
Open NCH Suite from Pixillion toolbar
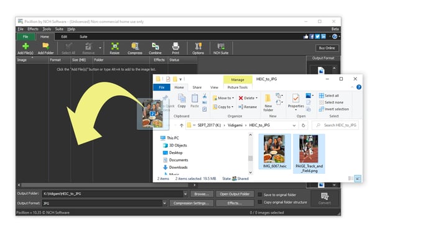pos(221,48)
